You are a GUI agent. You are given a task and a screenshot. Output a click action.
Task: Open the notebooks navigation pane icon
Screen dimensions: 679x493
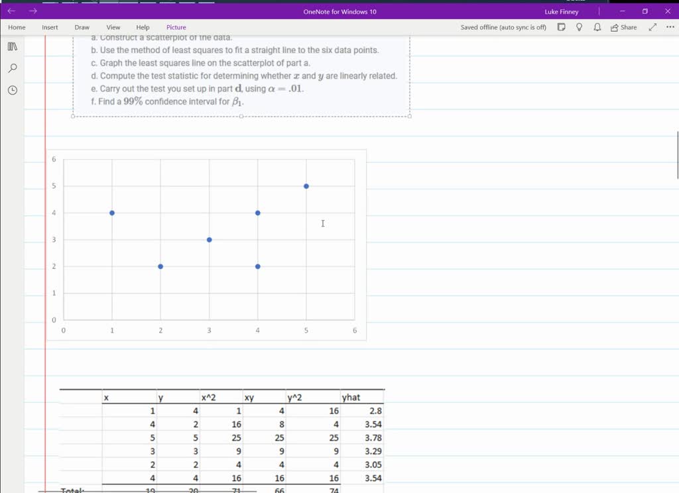(12, 46)
